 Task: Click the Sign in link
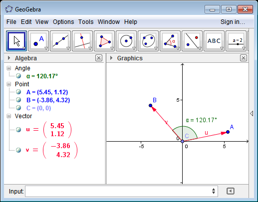click(x=233, y=22)
